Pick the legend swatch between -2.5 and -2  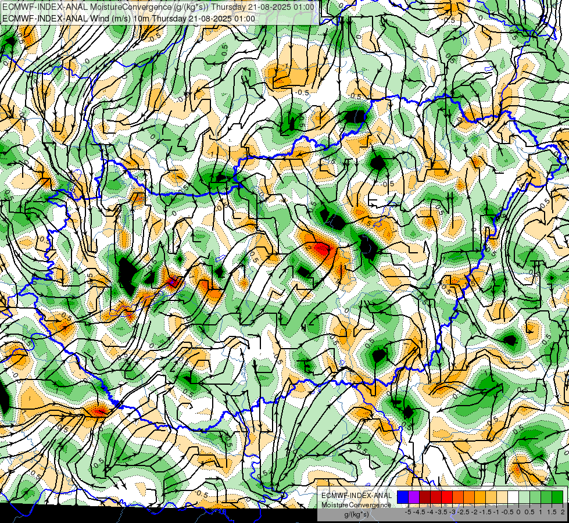point(469,497)
